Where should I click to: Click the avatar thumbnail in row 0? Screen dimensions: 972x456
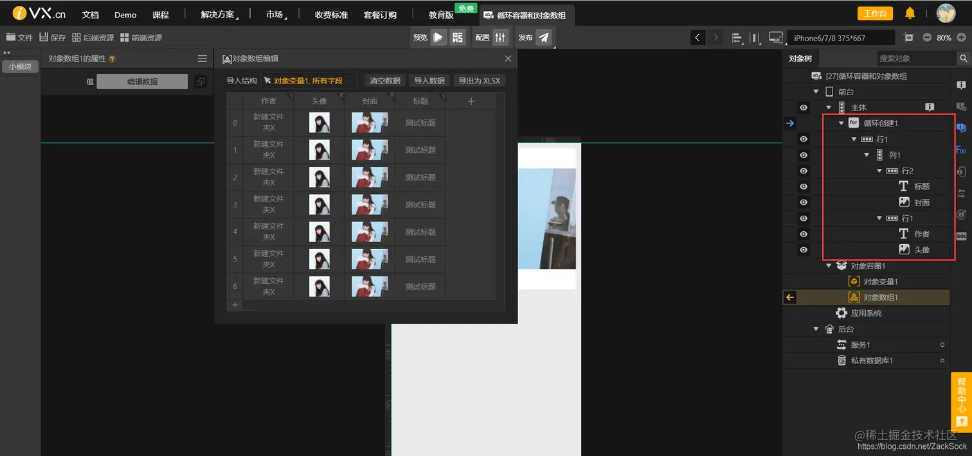319,122
